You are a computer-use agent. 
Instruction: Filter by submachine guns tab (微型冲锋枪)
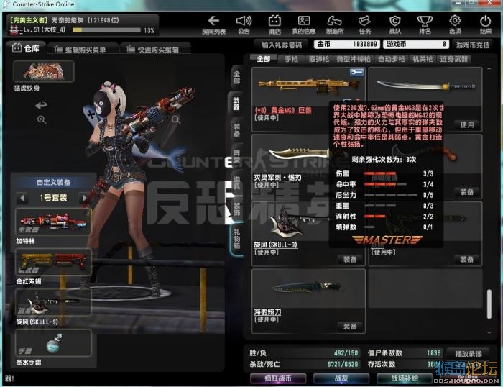tap(354, 59)
